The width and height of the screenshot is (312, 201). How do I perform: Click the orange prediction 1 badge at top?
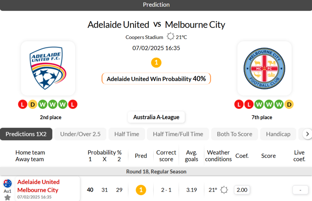(x=156, y=62)
